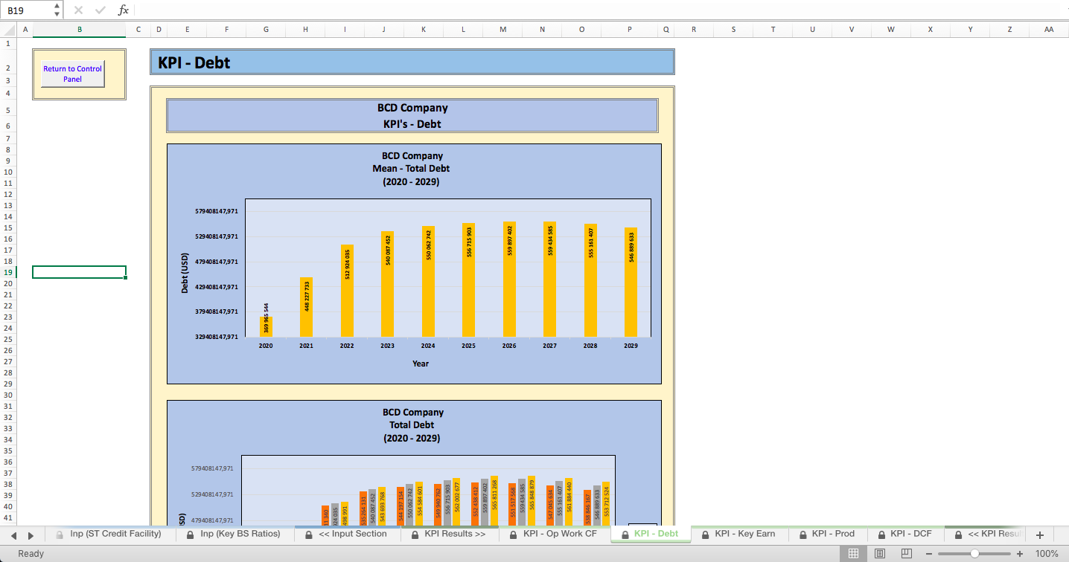1069x562 pixels.
Task: Select column B header
Action: tap(80, 29)
